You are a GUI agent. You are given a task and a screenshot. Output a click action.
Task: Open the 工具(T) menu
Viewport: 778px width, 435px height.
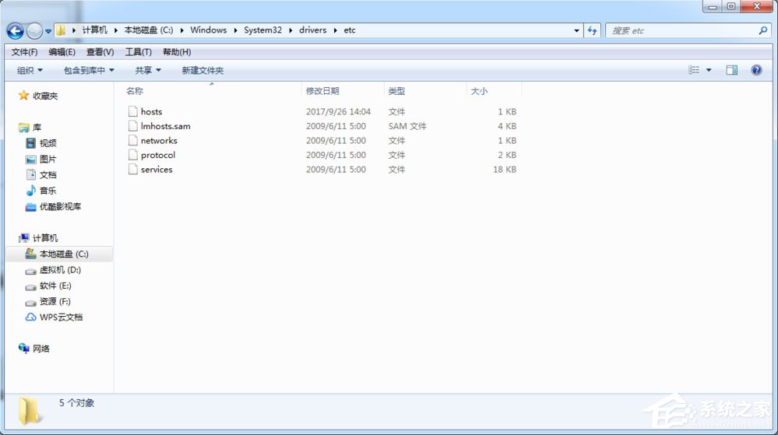click(x=138, y=52)
